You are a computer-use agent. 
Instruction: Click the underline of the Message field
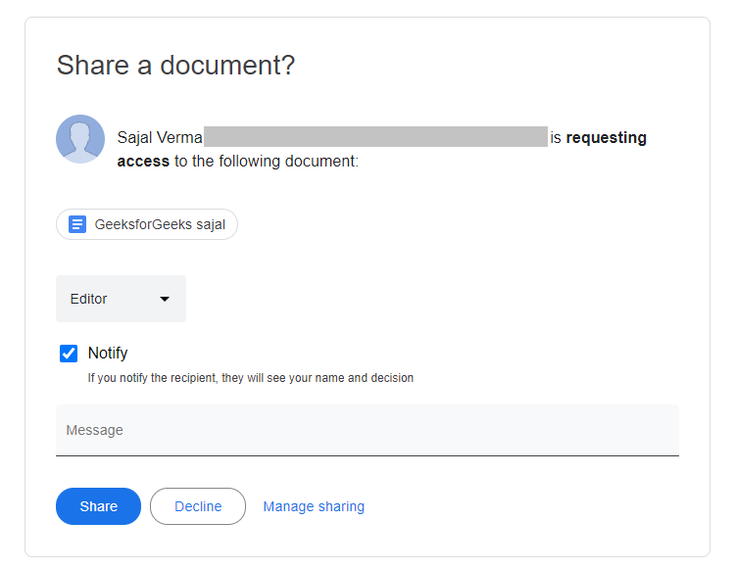tap(367, 455)
